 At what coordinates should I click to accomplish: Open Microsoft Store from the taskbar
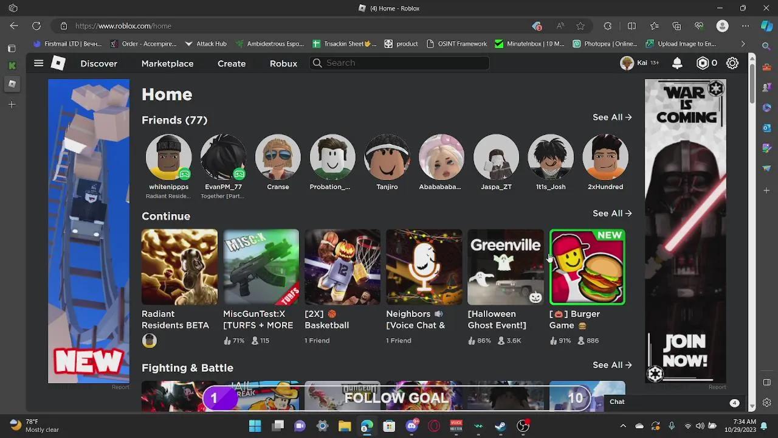(389, 426)
